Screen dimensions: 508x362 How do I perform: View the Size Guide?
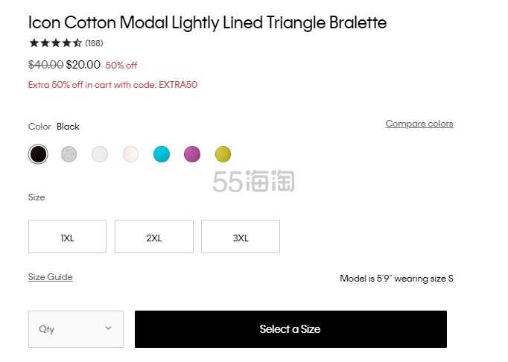pyautogui.click(x=50, y=277)
